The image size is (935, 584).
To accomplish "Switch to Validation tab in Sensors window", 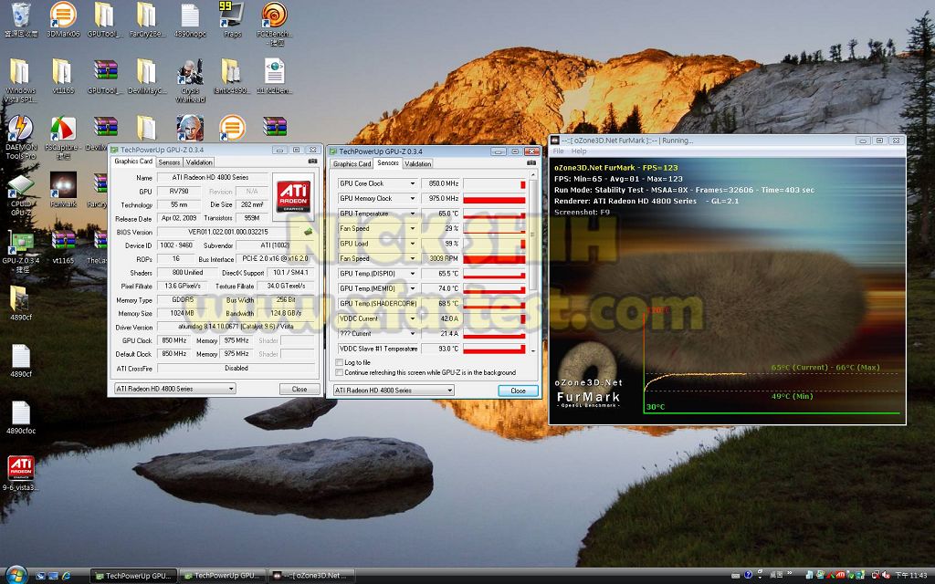I will (x=417, y=163).
